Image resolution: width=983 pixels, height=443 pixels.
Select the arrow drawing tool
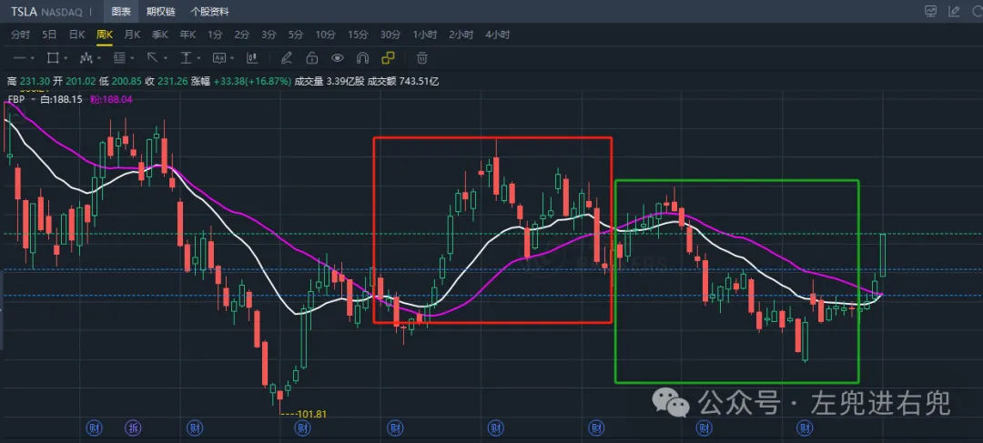pos(152,58)
